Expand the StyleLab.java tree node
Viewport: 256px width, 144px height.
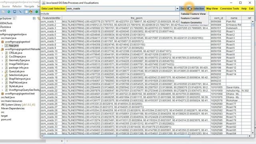2,86
